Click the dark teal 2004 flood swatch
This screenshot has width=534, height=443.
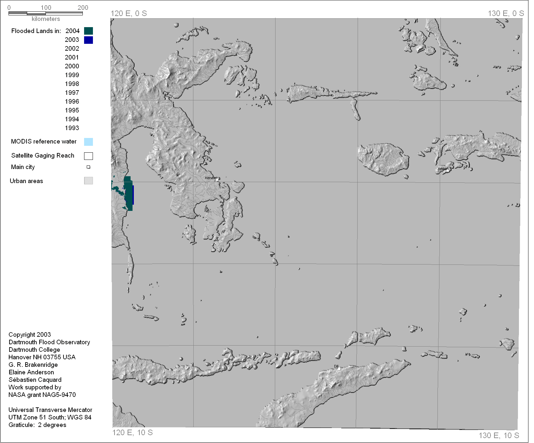(x=88, y=31)
